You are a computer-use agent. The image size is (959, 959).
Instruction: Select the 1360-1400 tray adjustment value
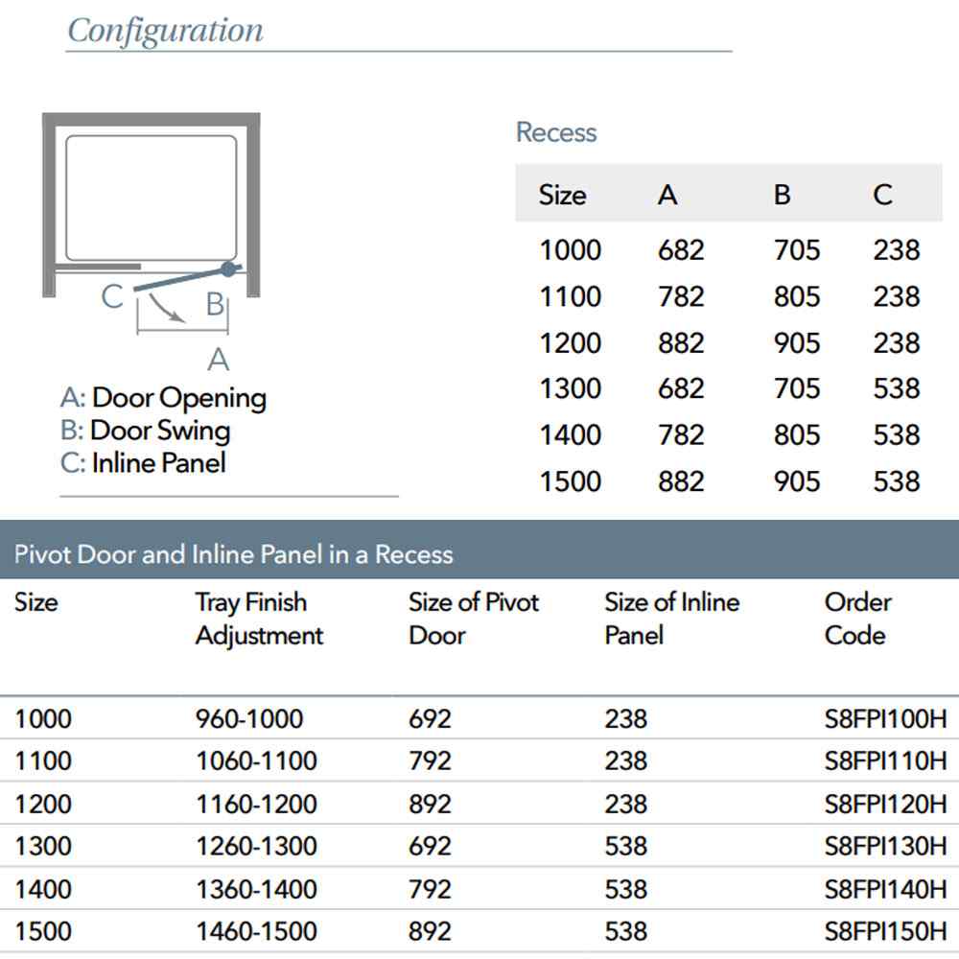point(256,889)
